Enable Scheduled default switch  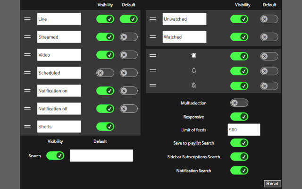click(x=129, y=73)
